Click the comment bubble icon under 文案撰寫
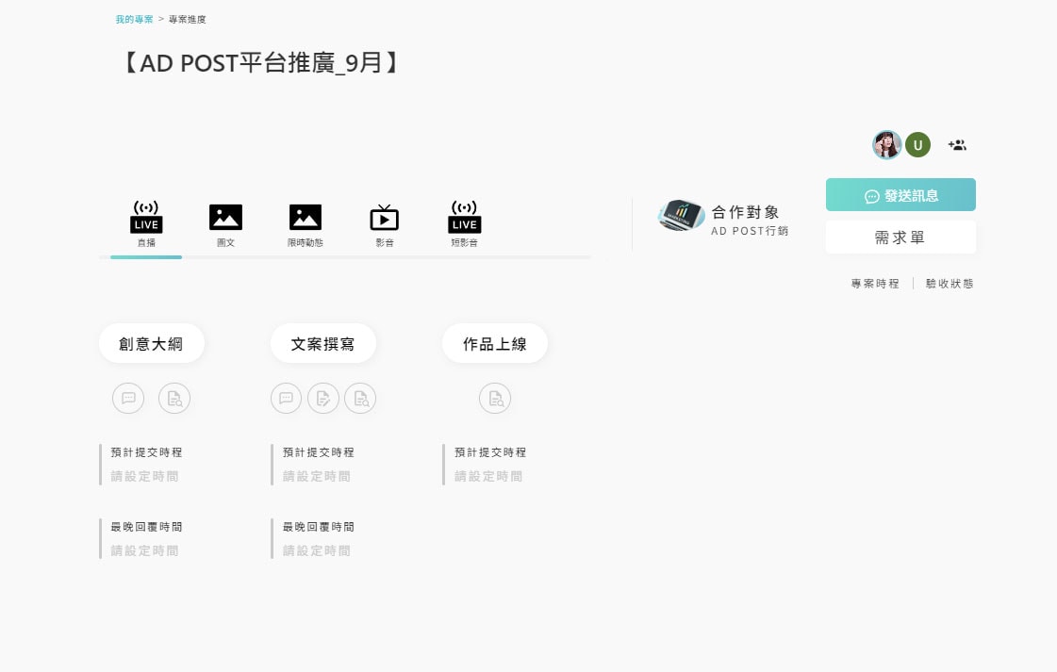The width and height of the screenshot is (1057, 672). point(286,398)
